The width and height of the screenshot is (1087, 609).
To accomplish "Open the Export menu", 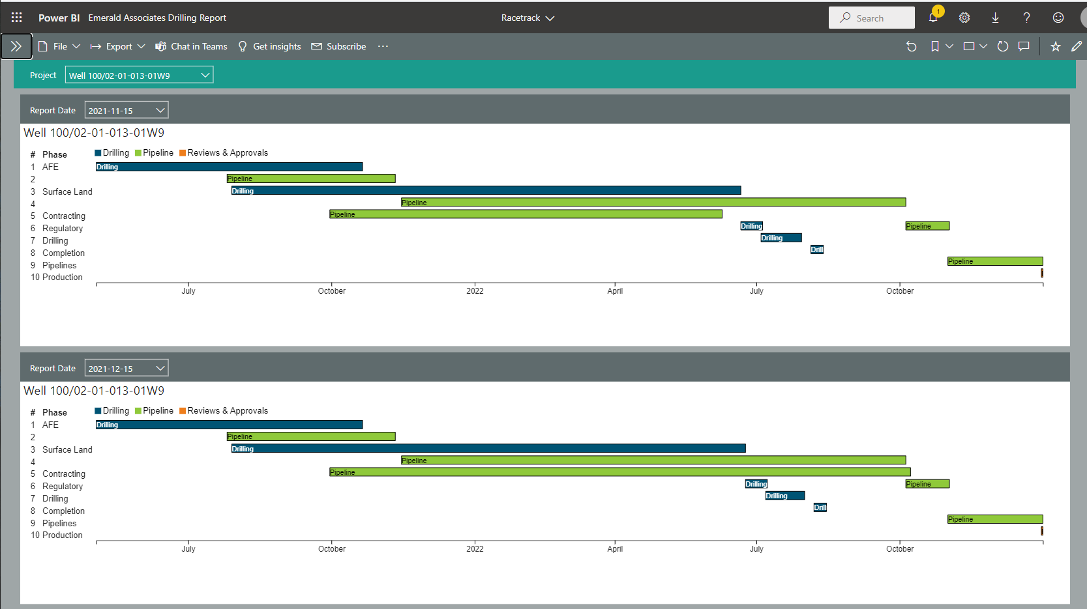I will [x=118, y=46].
